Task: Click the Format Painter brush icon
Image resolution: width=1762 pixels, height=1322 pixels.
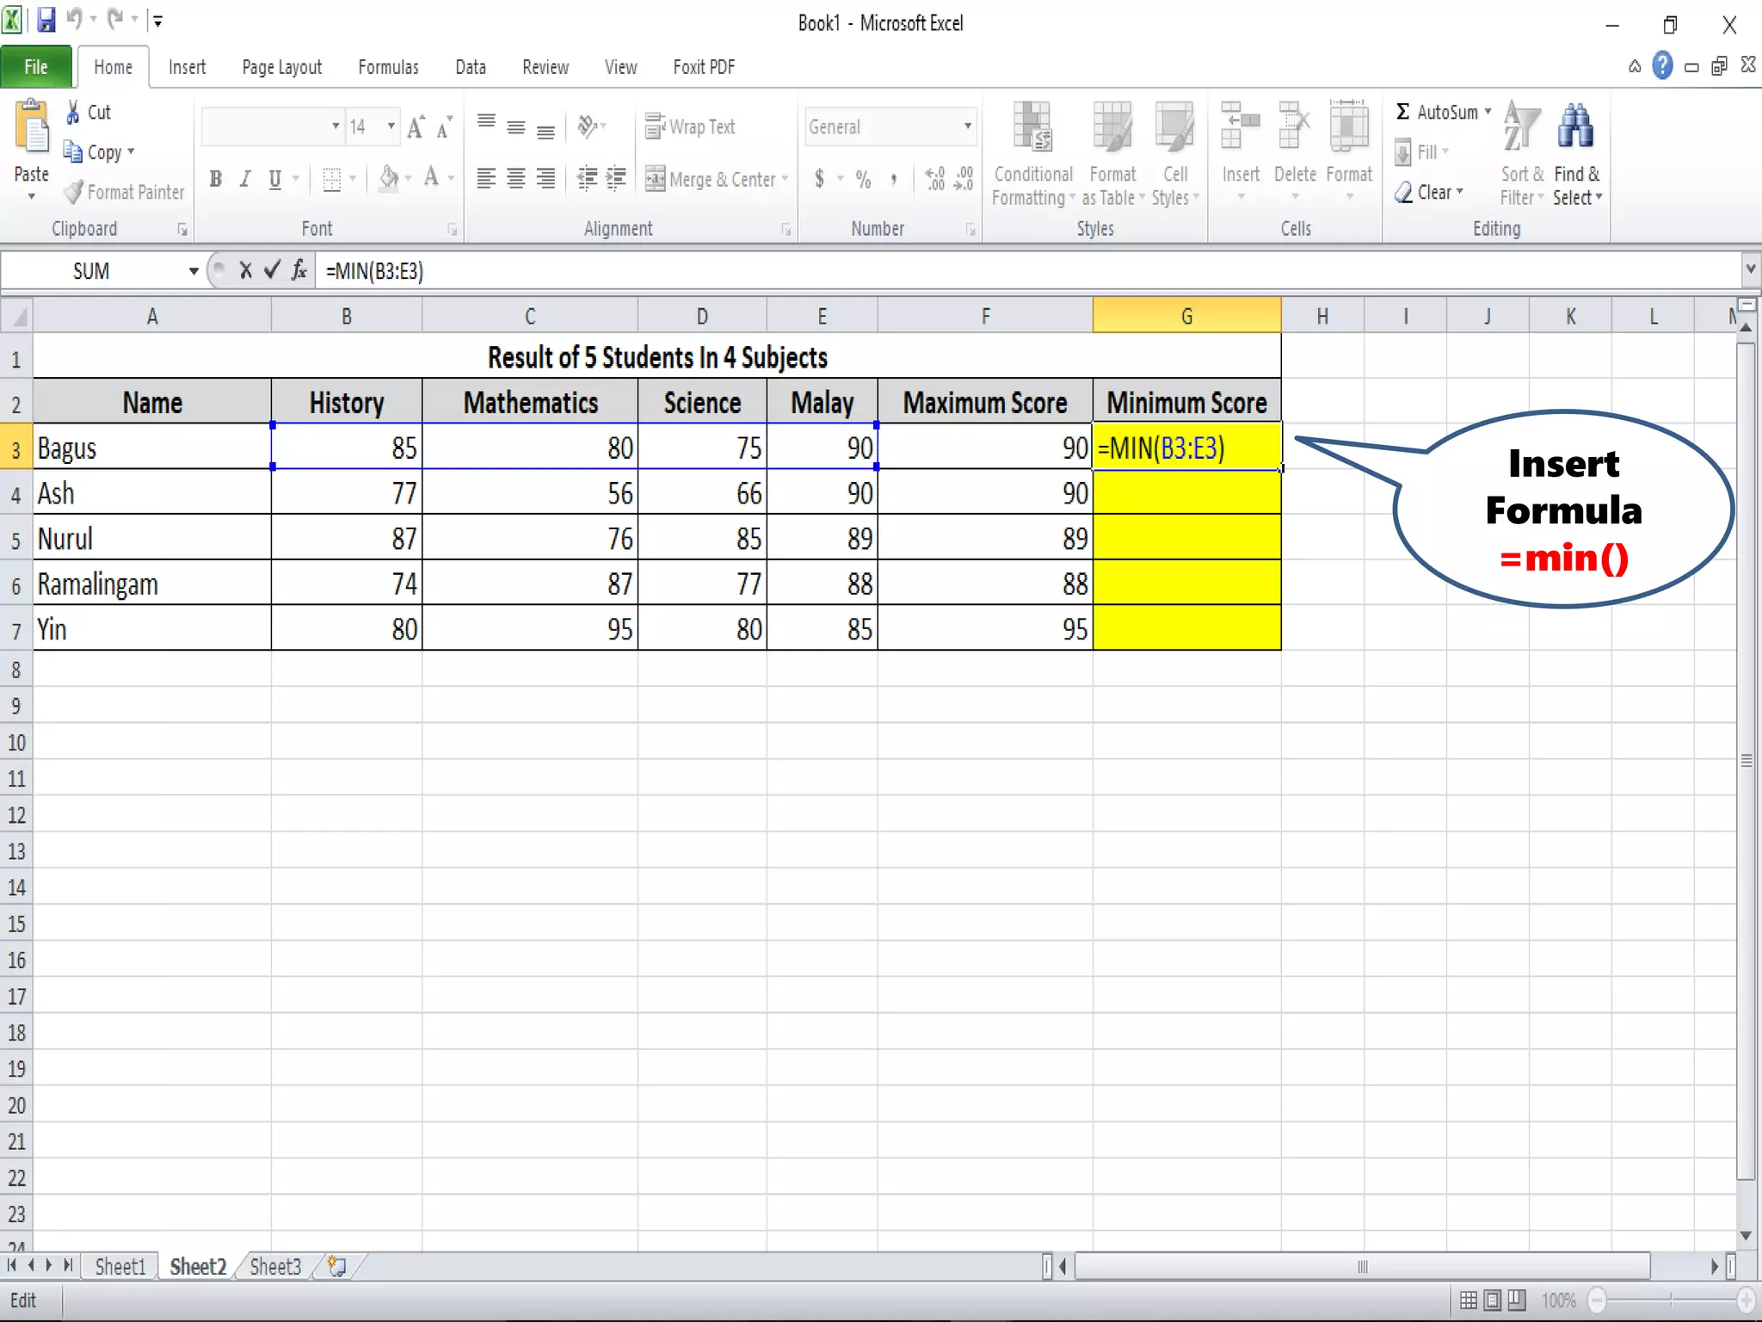Action: [x=74, y=192]
